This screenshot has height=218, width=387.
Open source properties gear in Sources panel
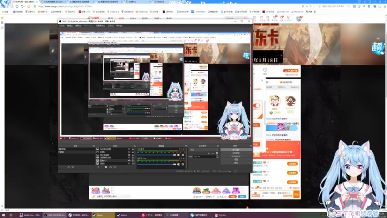tap(106, 167)
